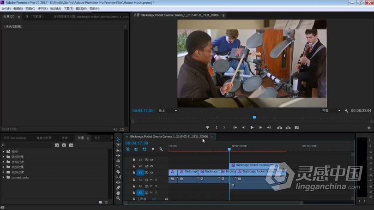Open the Sequence (S) menu
Image resolution: width=374 pixels, height=210 pixels.
[x=42, y=9]
